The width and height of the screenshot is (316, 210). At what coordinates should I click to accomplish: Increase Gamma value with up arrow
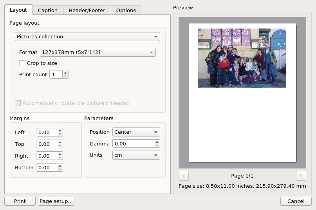(x=157, y=142)
